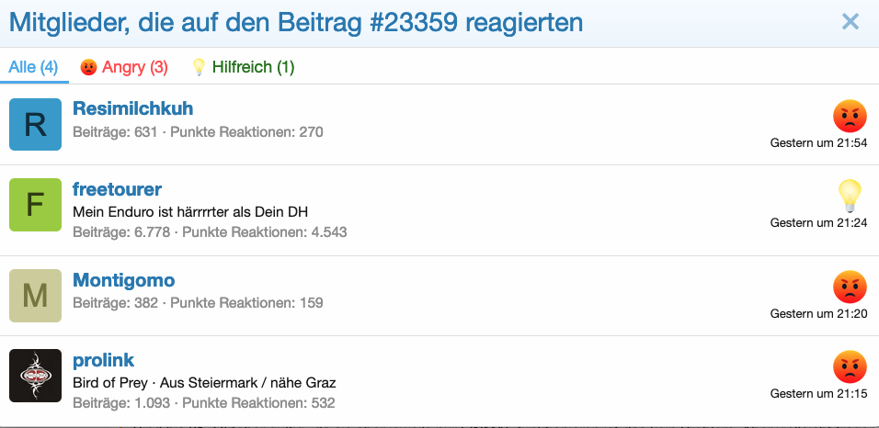Visit freetourer's profile via username
The width and height of the screenshot is (879, 428).
117,189
